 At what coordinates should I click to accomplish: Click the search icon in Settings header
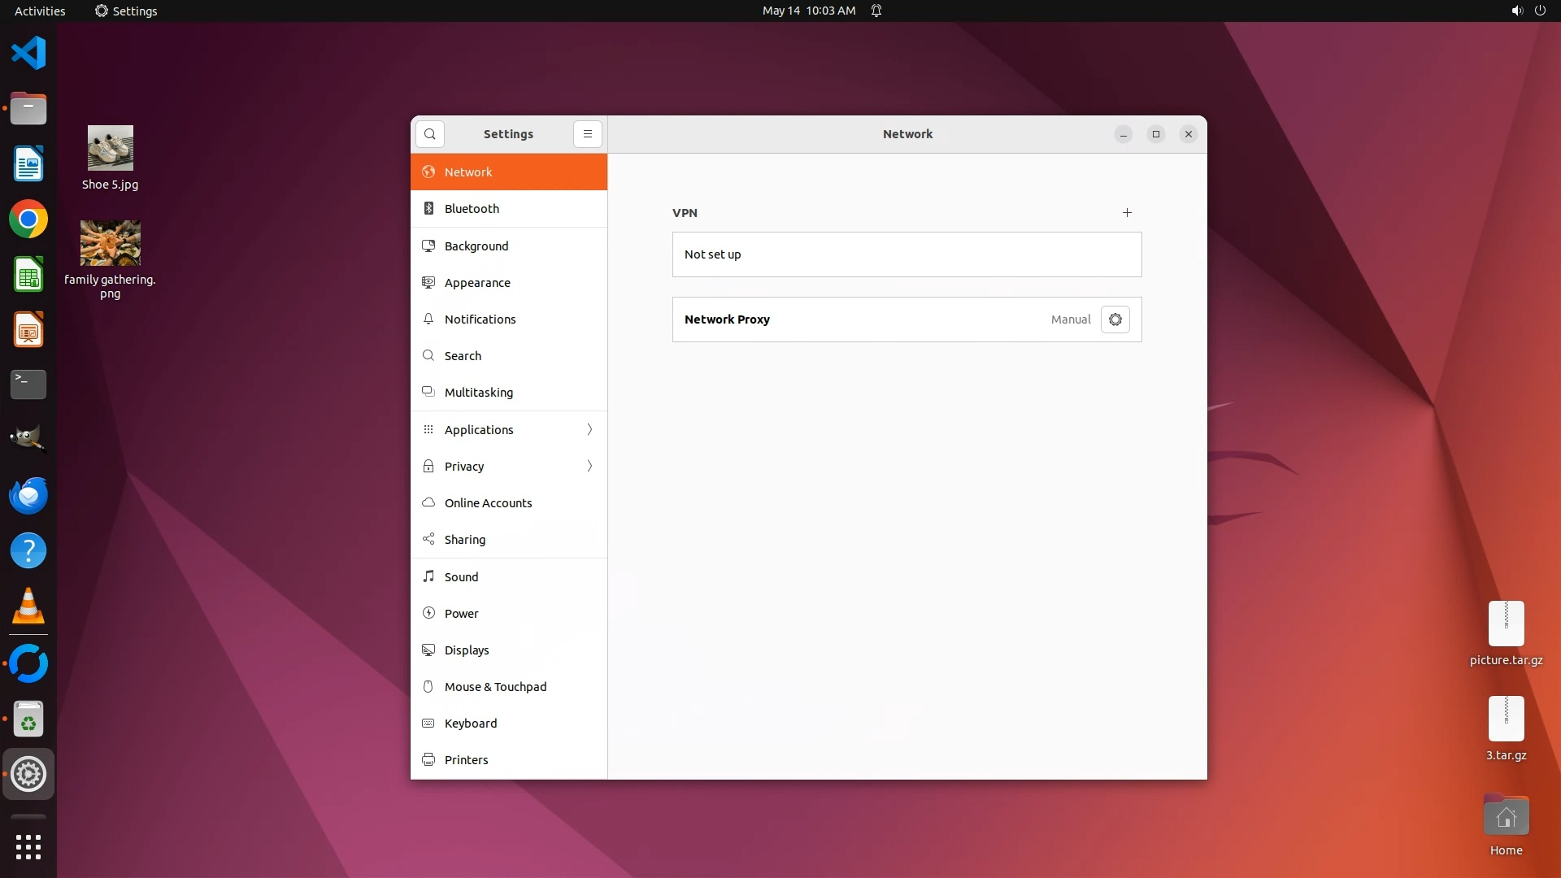click(x=429, y=134)
